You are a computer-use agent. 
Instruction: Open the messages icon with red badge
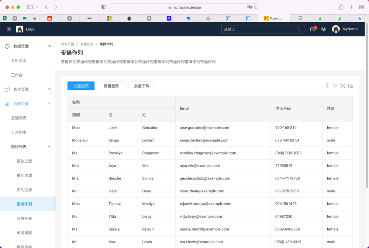tap(312, 29)
